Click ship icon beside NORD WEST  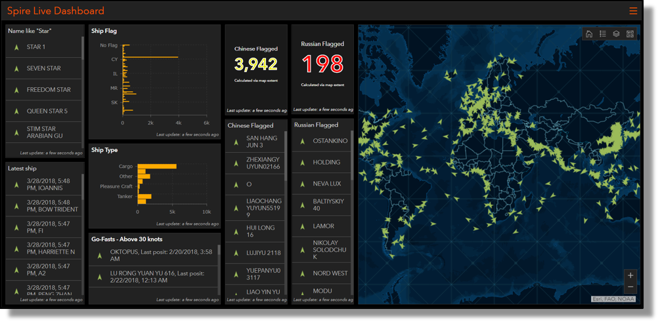(302, 273)
